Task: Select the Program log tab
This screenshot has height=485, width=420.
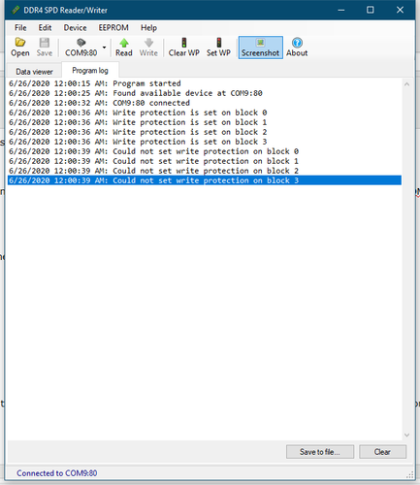Action: 90,70
